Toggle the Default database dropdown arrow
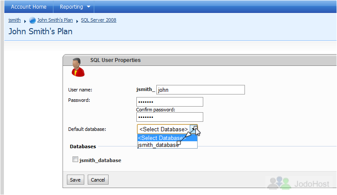 (x=194, y=129)
